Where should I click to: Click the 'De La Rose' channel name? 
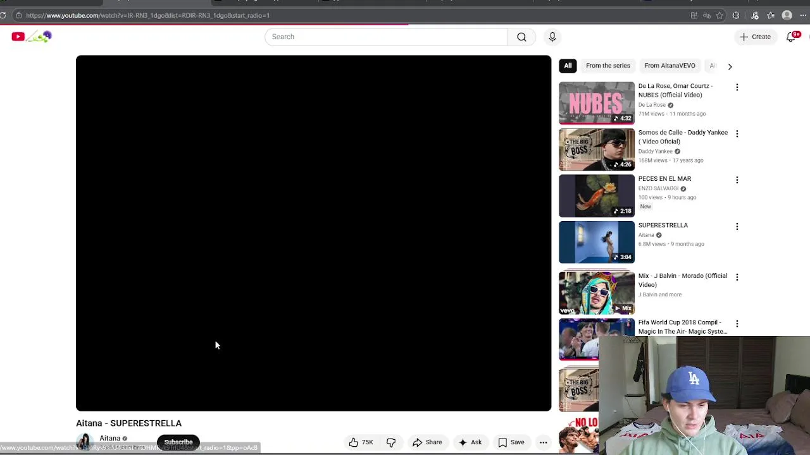pos(652,105)
